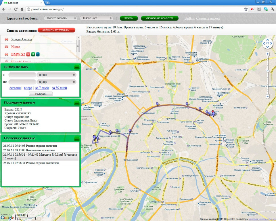Collapse the 'Выберите дату' panel
Viewport: 276px width, 221px height.
coord(76,67)
